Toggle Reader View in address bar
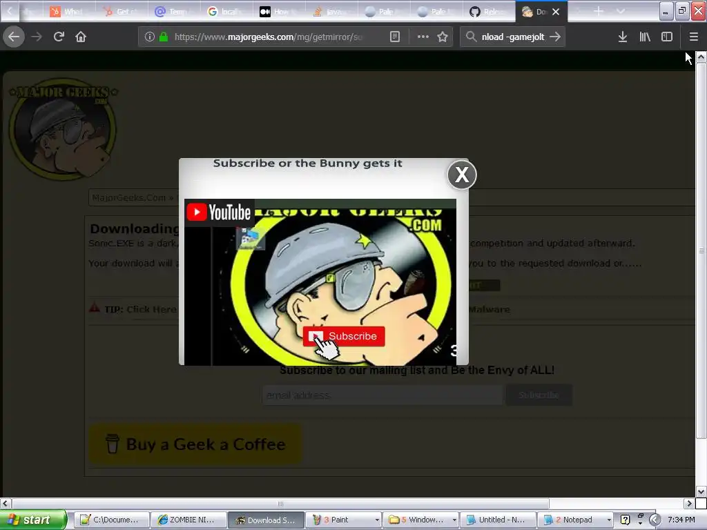This screenshot has width=707, height=530. [394, 37]
